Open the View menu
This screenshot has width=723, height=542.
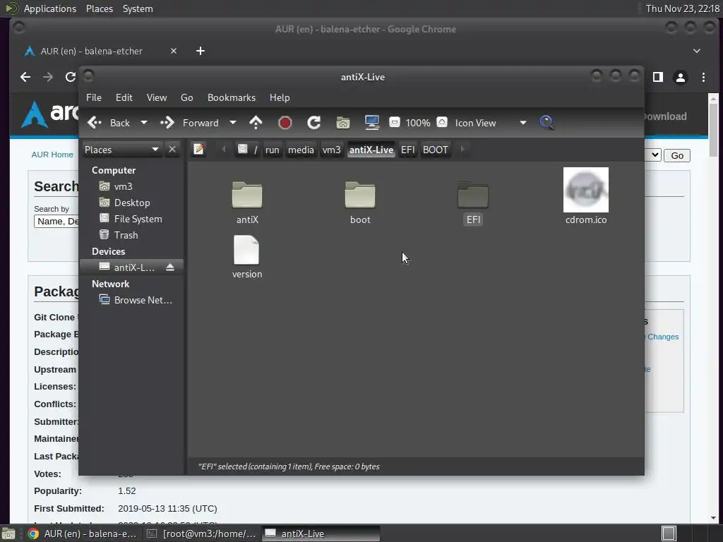pyautogui.click(x=157, y=97)
